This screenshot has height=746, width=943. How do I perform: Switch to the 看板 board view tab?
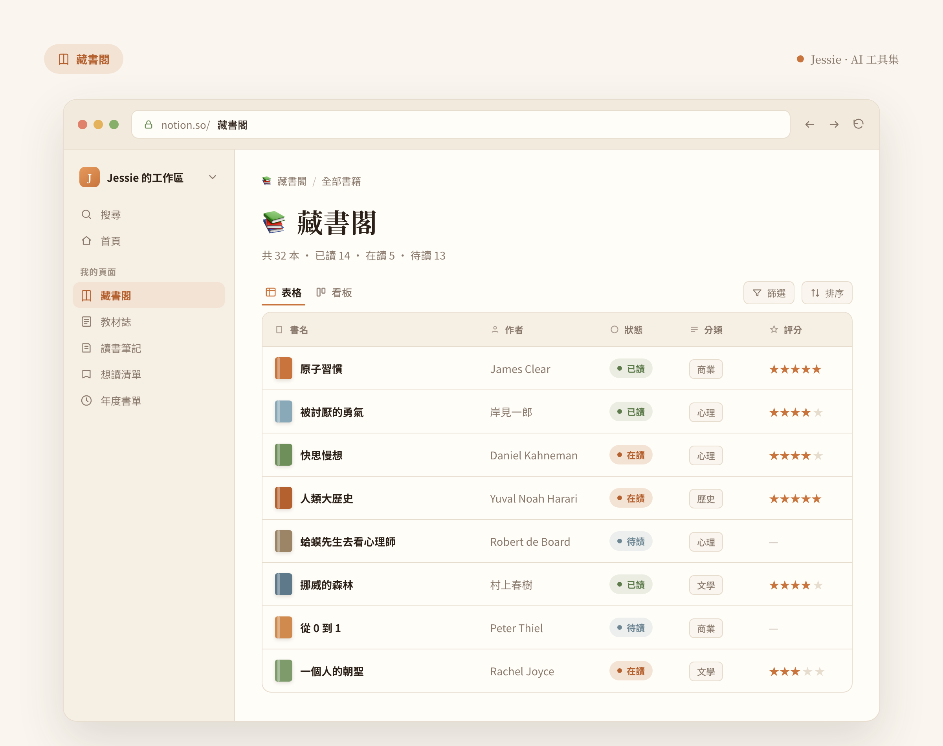coord(334,293)
